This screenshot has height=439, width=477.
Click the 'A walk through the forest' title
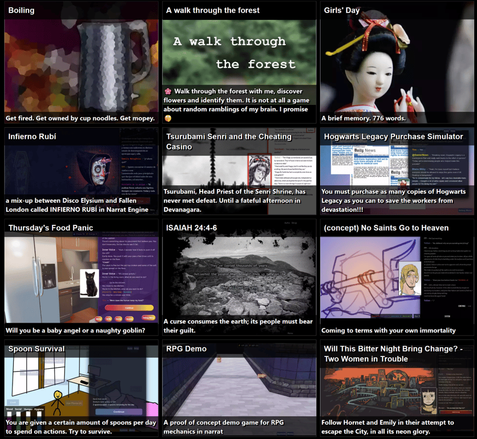(213, 10)
